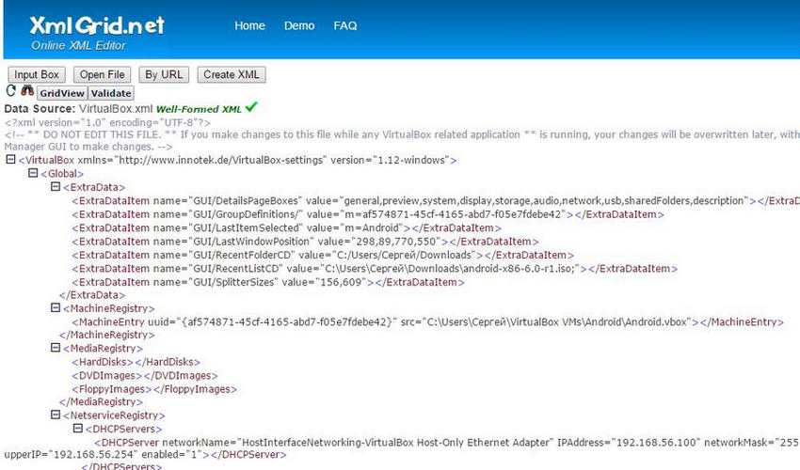Collapse the MediaRegistry node
Image resolution: width=800 pixels, height=470 pixels.
coord(56,348)
